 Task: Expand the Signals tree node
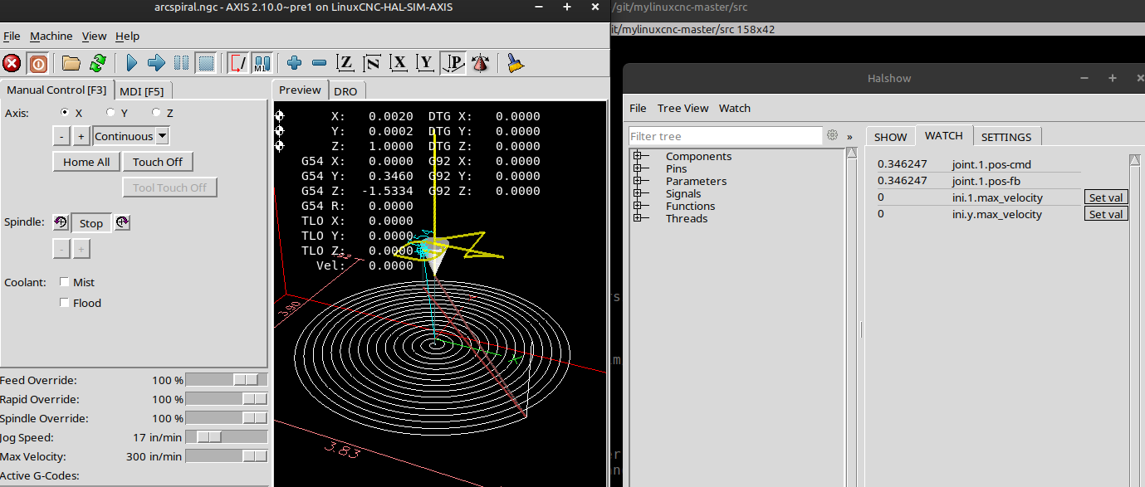(x=639, y=193)
